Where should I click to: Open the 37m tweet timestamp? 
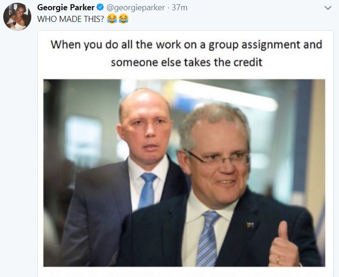coord(179,8)
